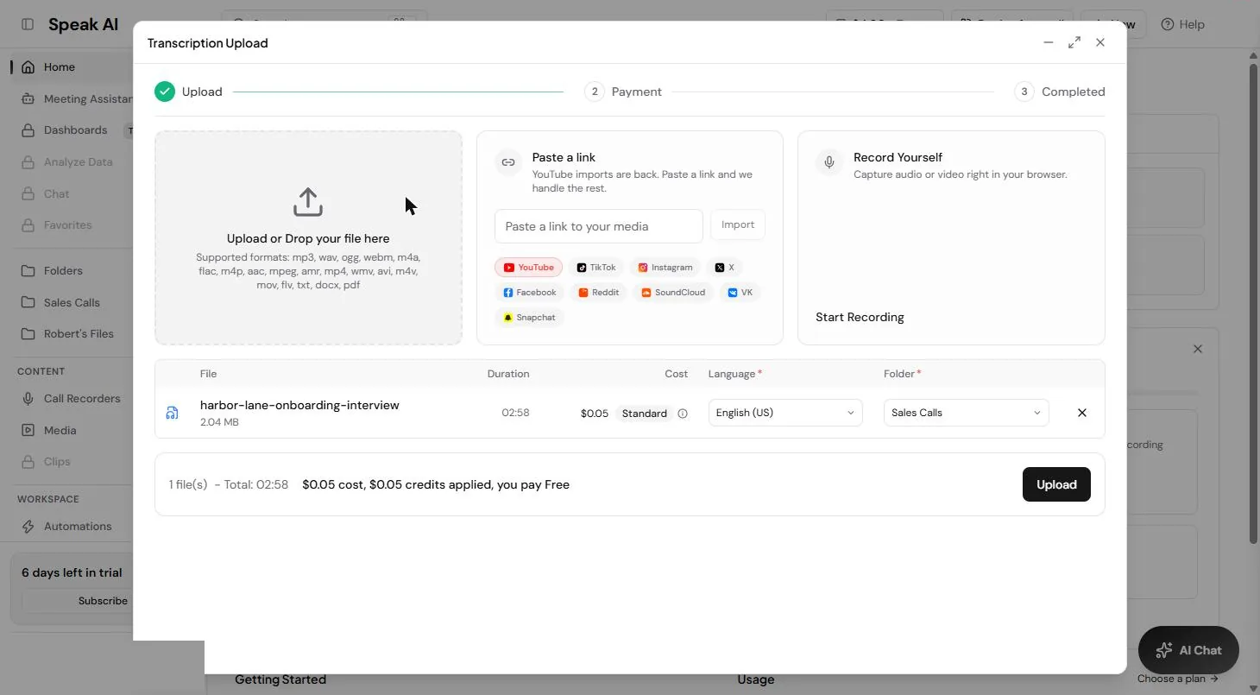Go to the Upload step in progress bar

tap(189, 92)
